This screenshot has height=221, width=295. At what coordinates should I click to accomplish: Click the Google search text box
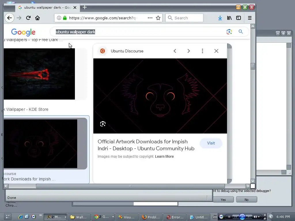(x=139, y=32)
